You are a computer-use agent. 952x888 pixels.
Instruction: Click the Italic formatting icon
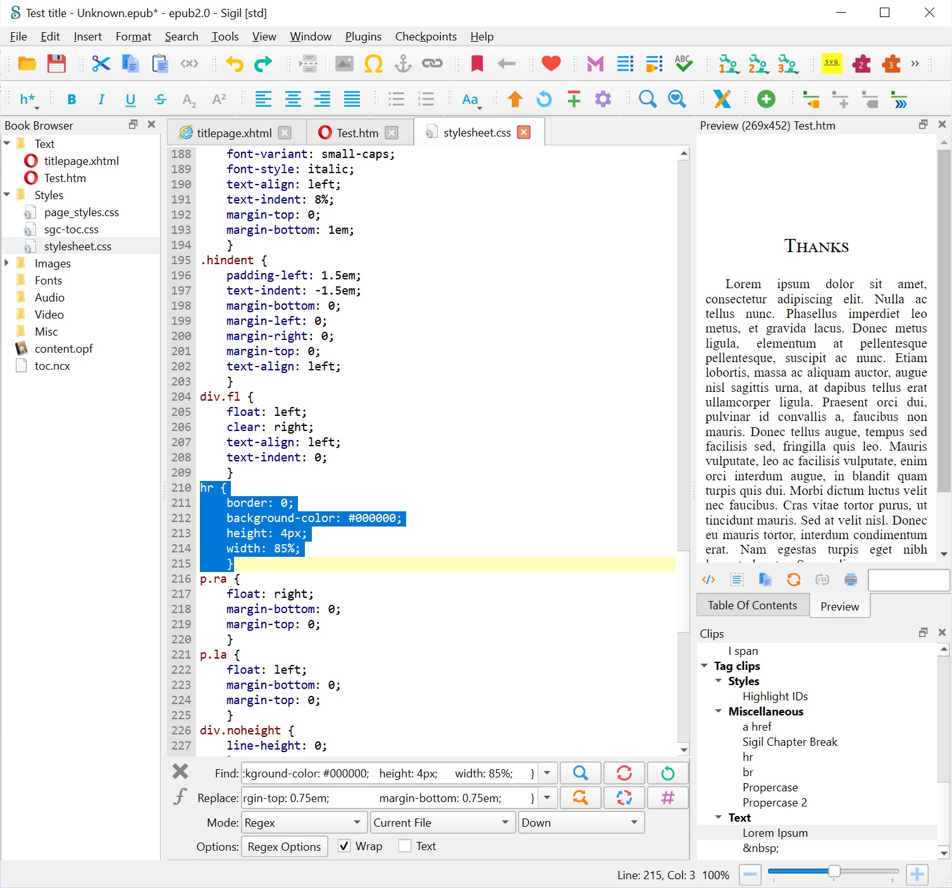coord(101,99)
